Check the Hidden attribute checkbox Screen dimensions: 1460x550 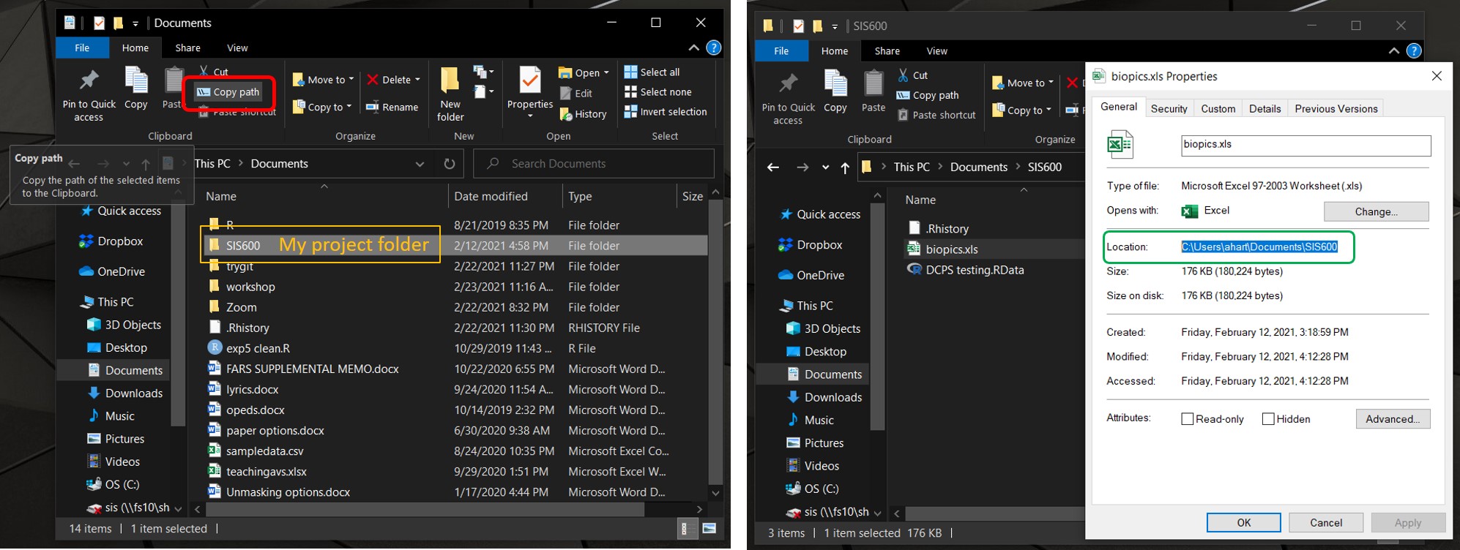(1268, 419)
